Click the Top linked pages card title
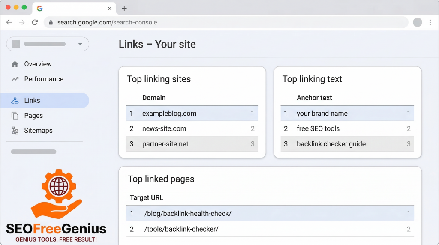The width and height of the screenshot is (439, 245). coord(161,179)
